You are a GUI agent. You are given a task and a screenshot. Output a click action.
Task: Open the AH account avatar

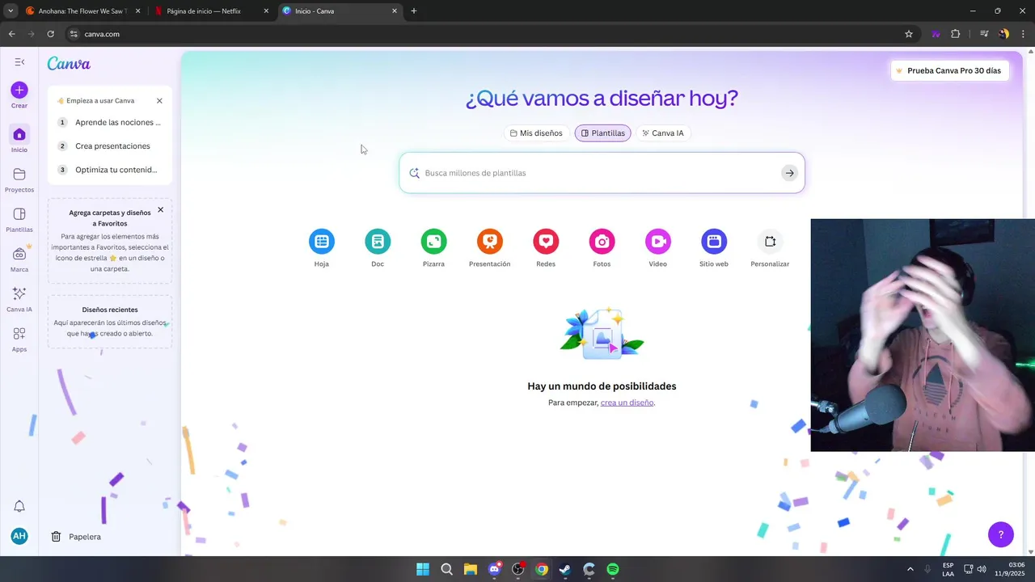[19, 536]
